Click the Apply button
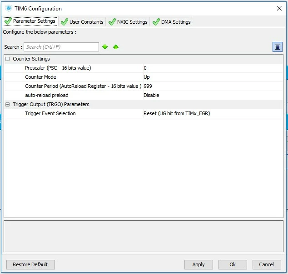Screen dimensions: 288x274 (199, 264)
